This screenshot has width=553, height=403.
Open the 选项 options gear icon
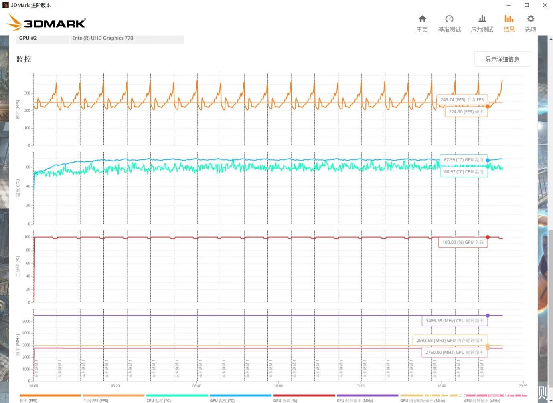point(531,19)
